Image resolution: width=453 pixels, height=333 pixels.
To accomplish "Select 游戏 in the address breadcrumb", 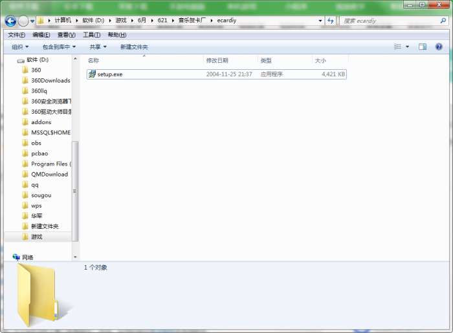I will [x=121, y=20].
